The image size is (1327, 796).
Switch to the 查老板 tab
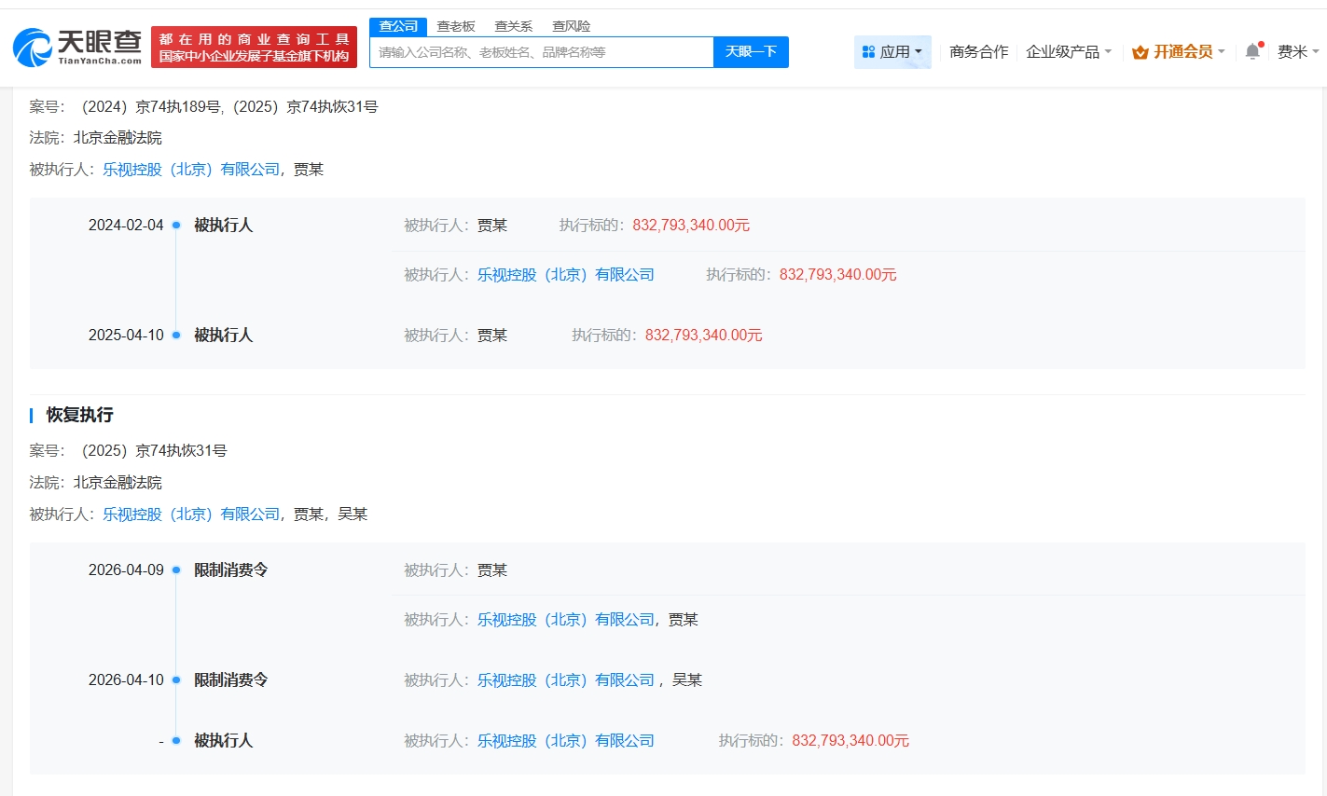click(x=456, y=26)
